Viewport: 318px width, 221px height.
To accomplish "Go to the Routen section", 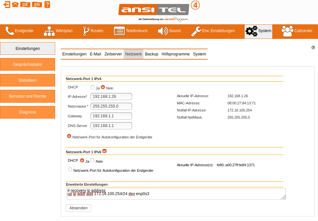I will coord(93,31).
